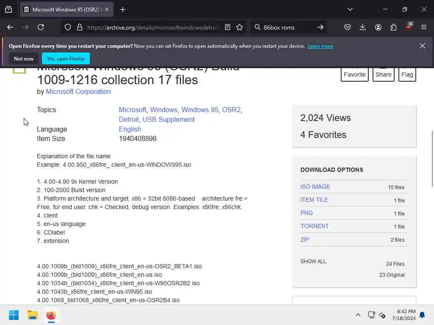Screen dimensions: 434x325
Task: Close the Microsoft Windows 95 tab
Action: click(107, 10)
